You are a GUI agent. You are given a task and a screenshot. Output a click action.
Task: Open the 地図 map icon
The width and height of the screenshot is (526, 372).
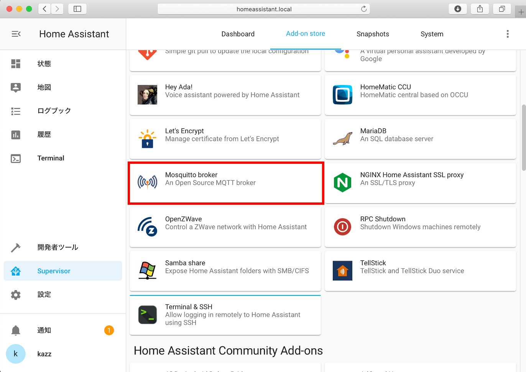(16, 87)
